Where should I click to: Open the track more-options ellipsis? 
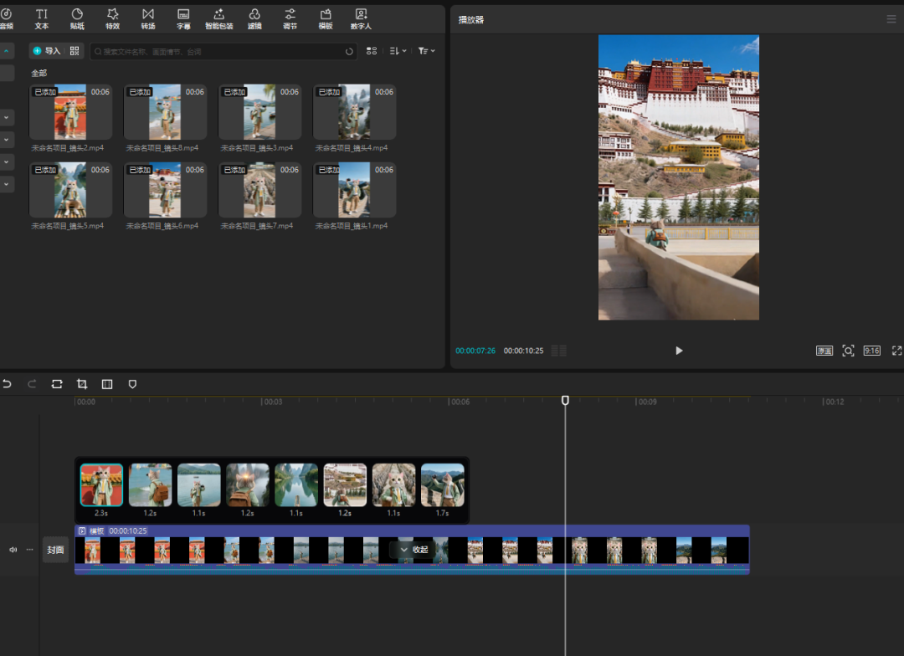(x=29, y=550)
